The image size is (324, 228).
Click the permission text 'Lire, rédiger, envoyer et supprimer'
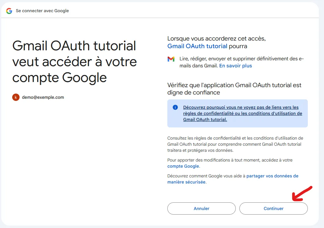(x=242, y=62)
